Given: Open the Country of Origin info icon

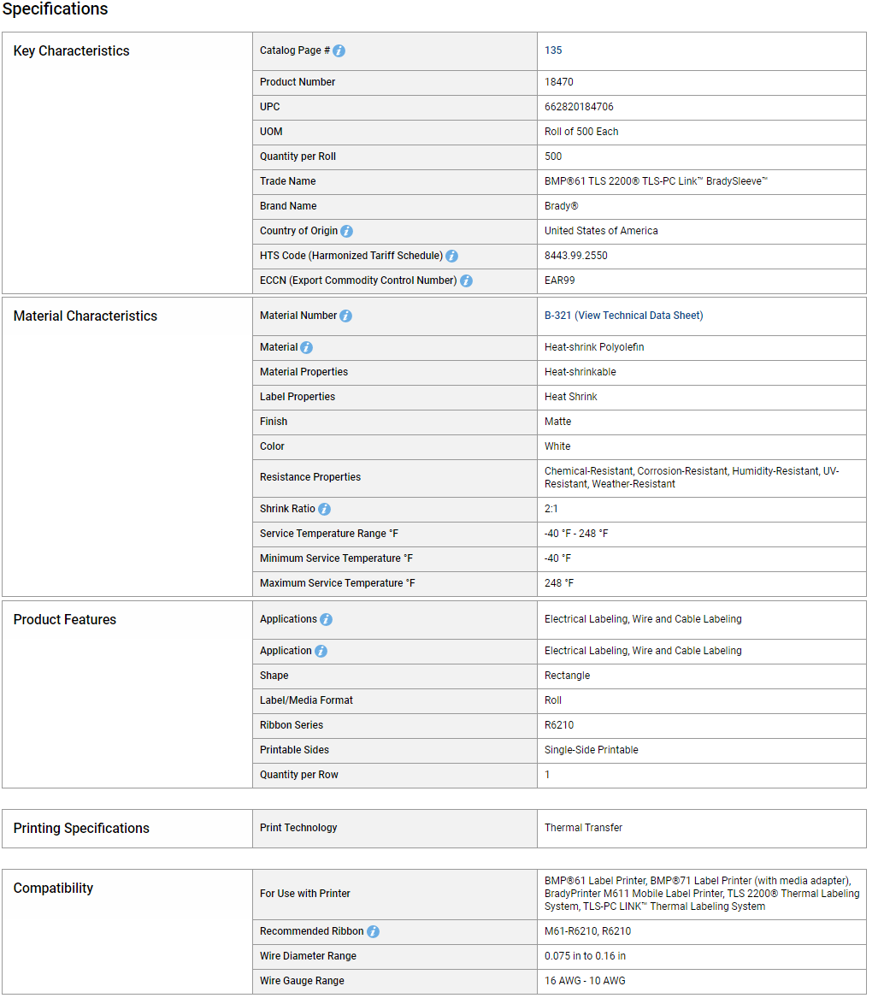Looking at the screenshot, I should click(x=347, y=231).
